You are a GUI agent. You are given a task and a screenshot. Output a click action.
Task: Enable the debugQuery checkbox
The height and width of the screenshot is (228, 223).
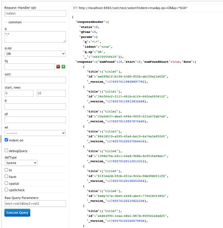tap(6, 151)
